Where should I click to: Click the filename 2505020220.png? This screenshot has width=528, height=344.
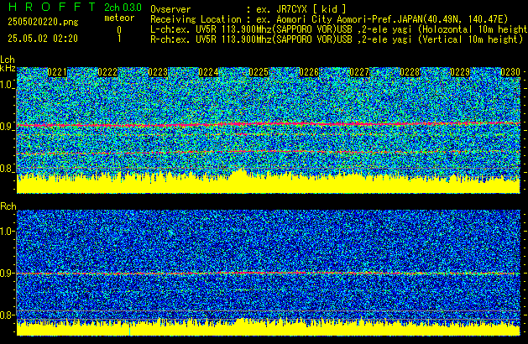pyautogui.click(x=43, y=22)
